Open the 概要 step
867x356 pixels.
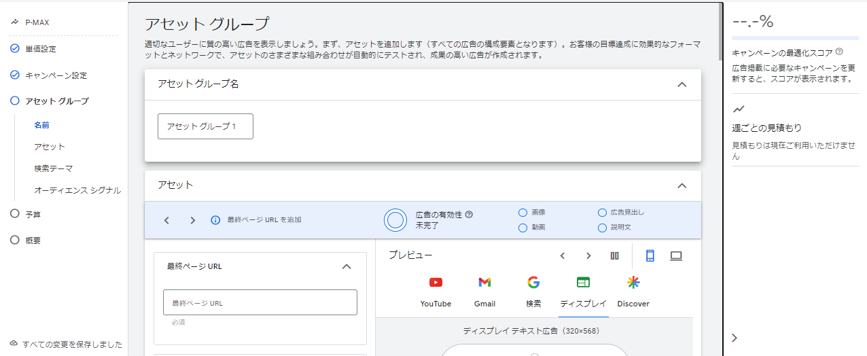33,240
